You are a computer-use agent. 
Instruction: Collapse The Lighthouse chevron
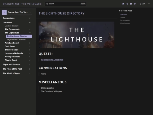(x=30, y=33)
